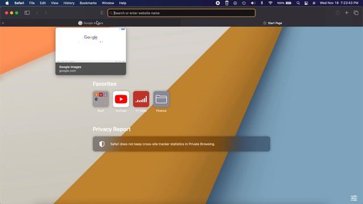Screen dimensions: 363x204
Task: Close the Google Images tab
Action: 3,23
